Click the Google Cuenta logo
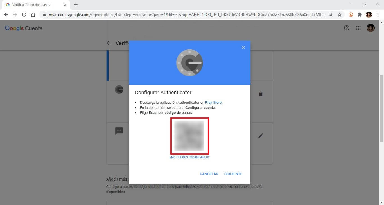This screenshot has height=205, width=384. [x=24, y=28]
